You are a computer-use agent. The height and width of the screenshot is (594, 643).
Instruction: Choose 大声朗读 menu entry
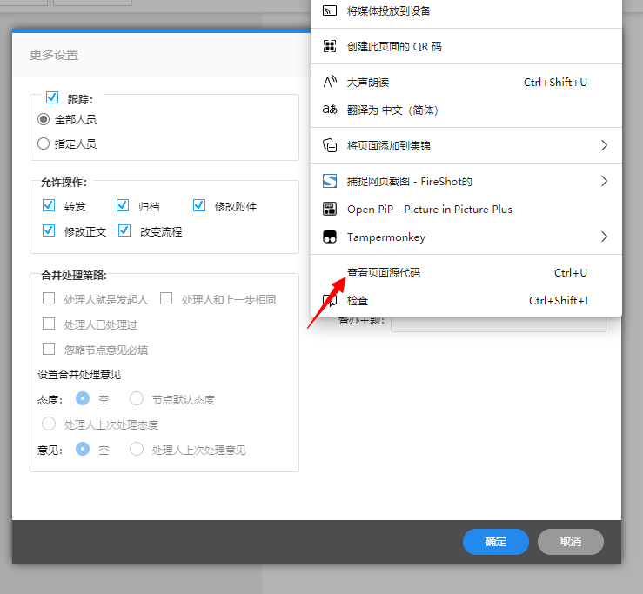pos(466,83)
